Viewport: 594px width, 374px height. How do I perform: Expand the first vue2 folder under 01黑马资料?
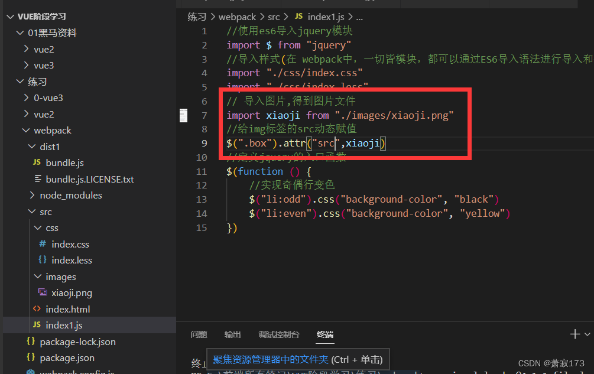(26, 49)
